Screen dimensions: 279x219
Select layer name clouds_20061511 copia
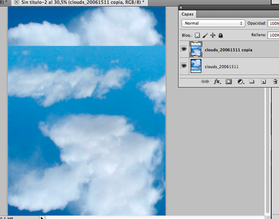[228, 50]
